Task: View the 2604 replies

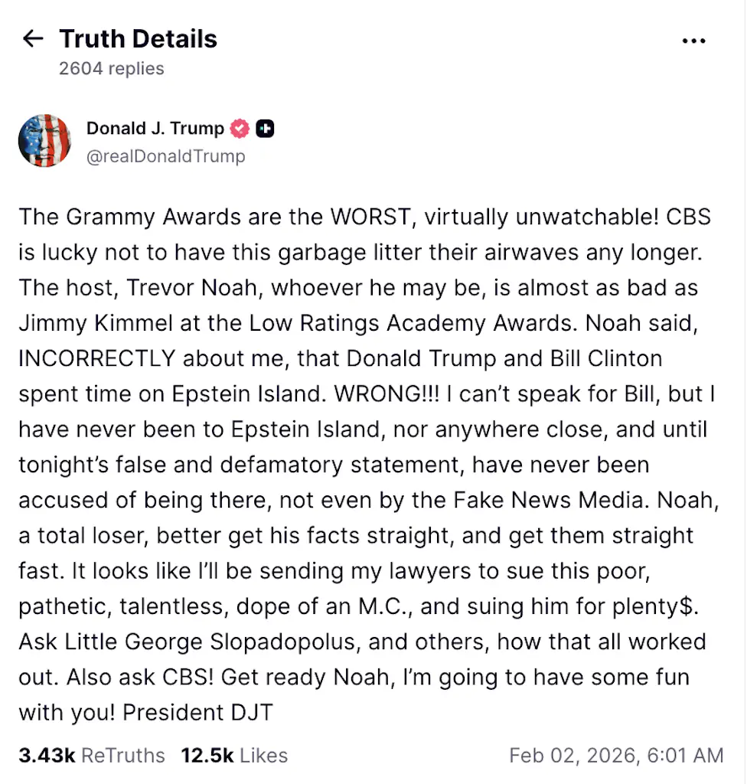Action: (112, 69)
